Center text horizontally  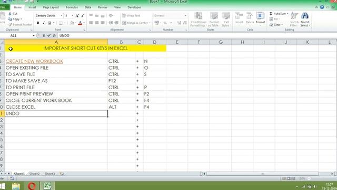(97, 23)
